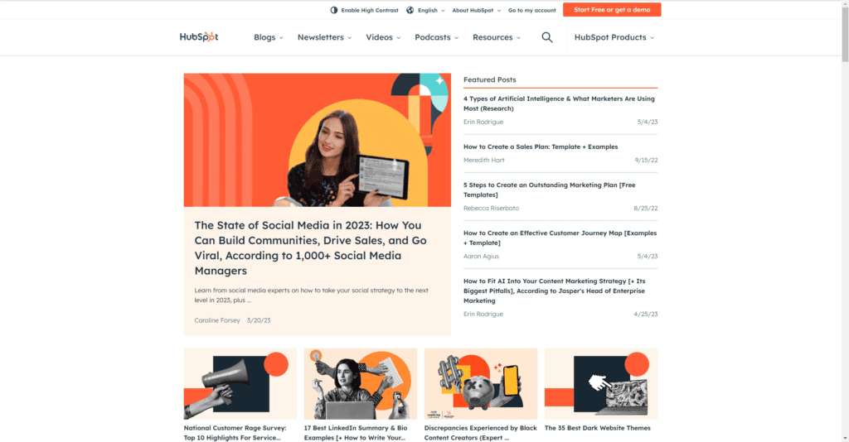Click the dark website themes laptop thumbnail

coord(601,383)
